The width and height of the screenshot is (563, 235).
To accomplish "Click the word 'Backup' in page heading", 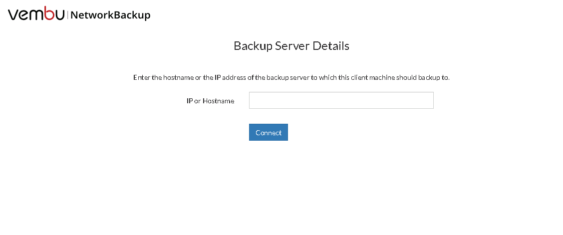I will 253,46.
